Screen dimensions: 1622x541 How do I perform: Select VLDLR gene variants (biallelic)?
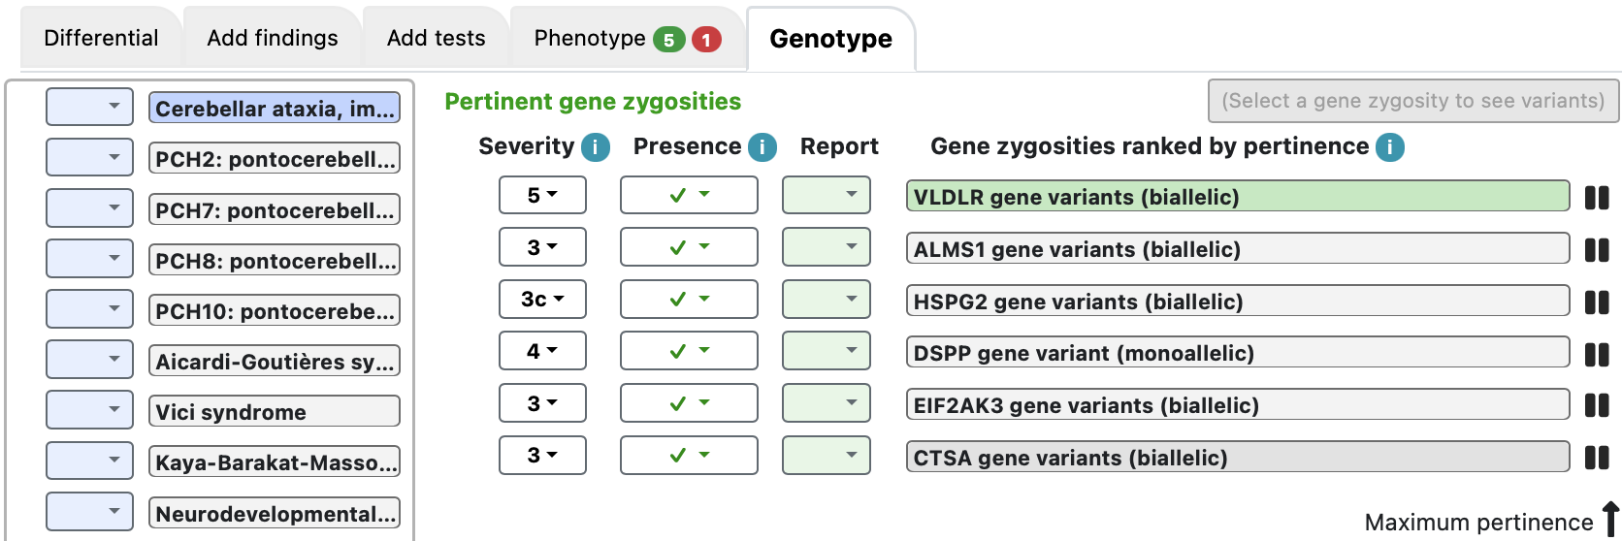click(1237, 197)
